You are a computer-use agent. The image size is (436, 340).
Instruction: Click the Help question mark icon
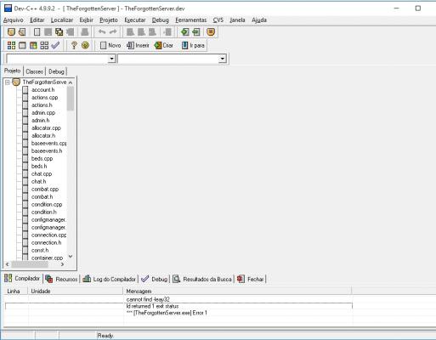[74, 45]
